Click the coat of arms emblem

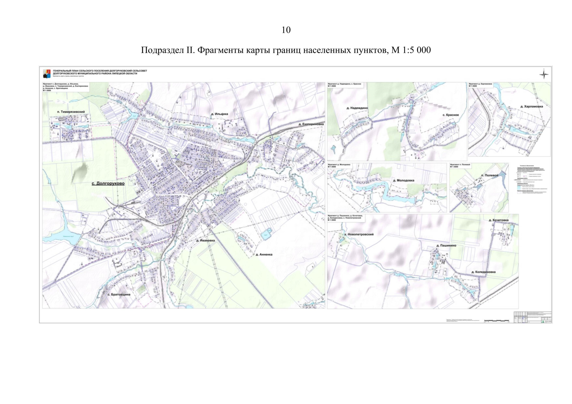pos(47,74)
